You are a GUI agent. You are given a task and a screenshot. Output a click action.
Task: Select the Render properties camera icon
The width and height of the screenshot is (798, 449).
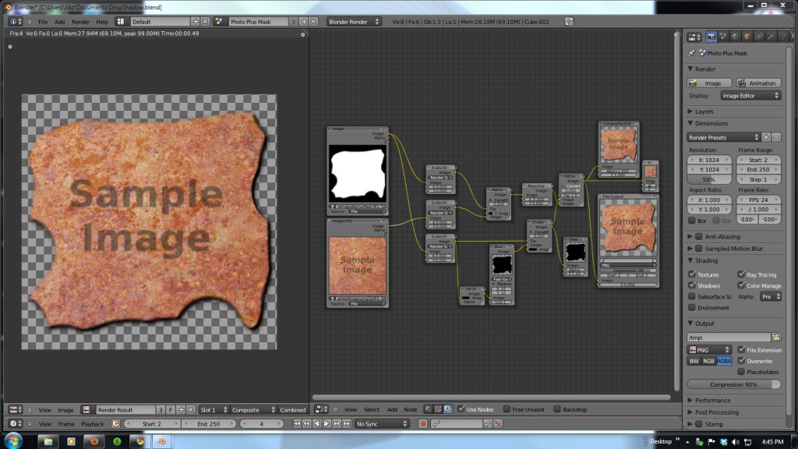pos(711,37)
